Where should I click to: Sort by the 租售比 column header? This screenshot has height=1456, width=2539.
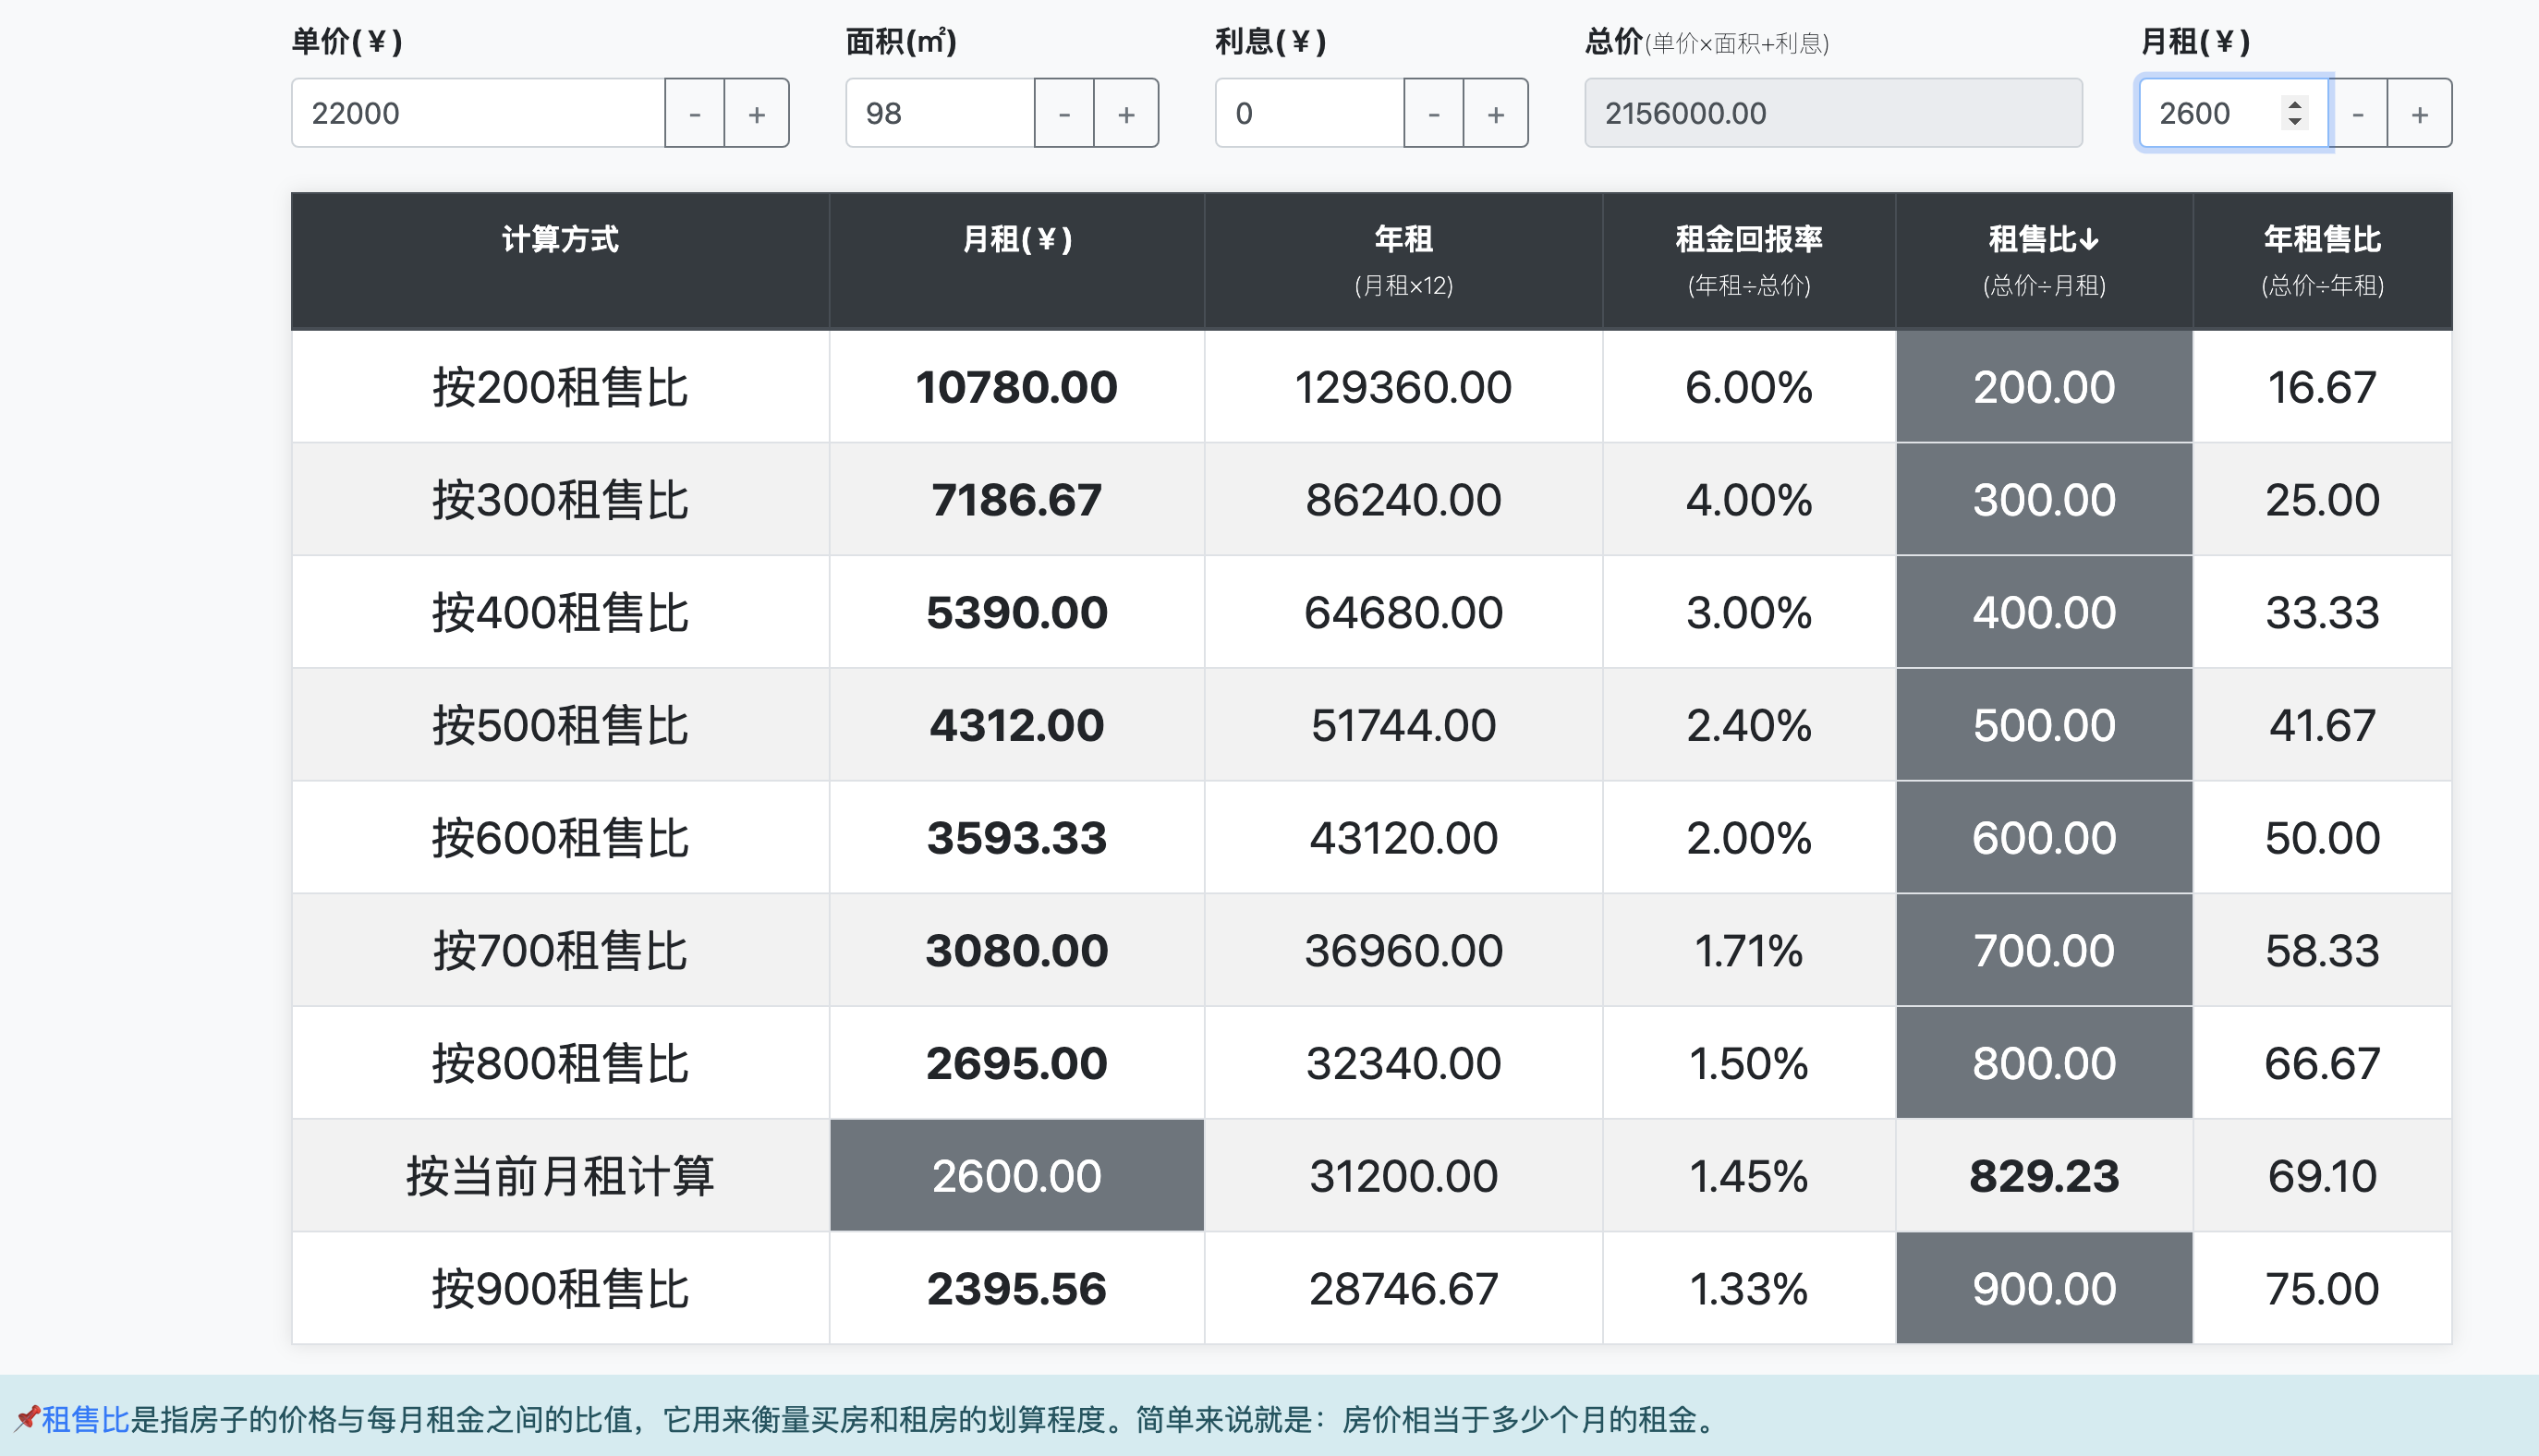[x=2043, y=240]
